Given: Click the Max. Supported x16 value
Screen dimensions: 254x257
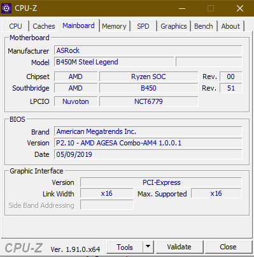Looking at the screenshot, I should point(216,194).
